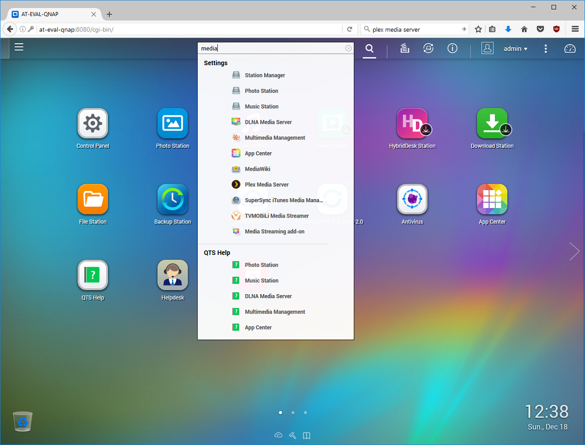Open external devices icon in QTS toolbar

pos(428,48)
